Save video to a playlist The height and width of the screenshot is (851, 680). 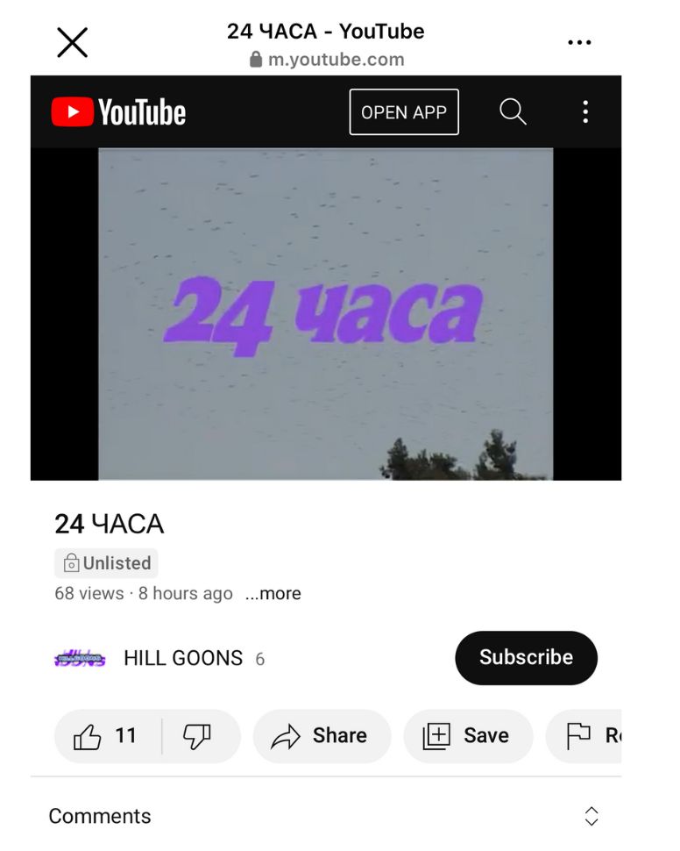coord(468,736)
